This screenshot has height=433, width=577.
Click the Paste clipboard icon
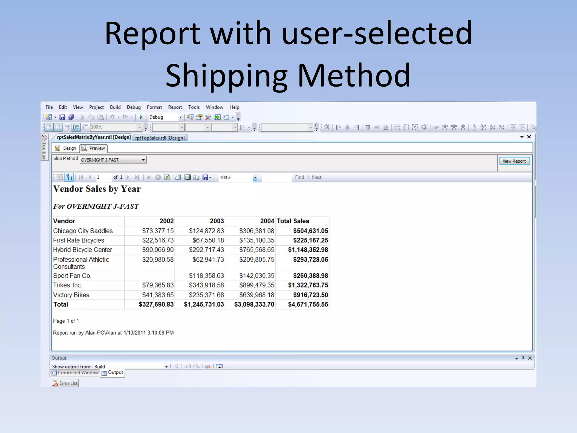click(100, 117)
